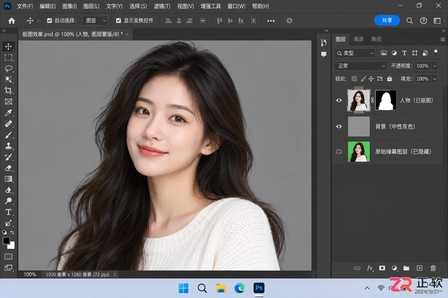Toggle the 显示变换控件 checkbox
The width and height of the screenshot is (448, 298).
118,21
